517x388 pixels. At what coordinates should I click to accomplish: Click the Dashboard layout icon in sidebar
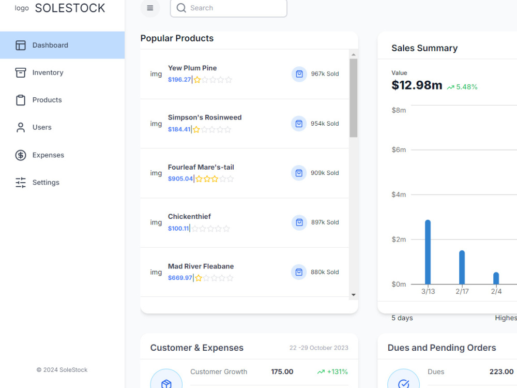21,45
